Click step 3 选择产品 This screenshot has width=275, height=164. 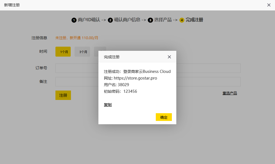click(x=160, y=20)
